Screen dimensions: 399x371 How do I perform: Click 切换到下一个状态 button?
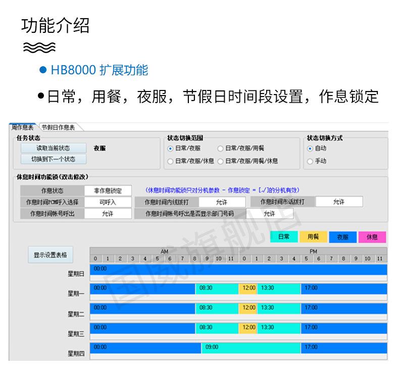pos(54,159)
